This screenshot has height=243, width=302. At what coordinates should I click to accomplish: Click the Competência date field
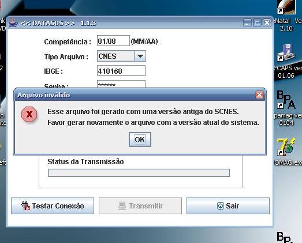pos(113,41)
